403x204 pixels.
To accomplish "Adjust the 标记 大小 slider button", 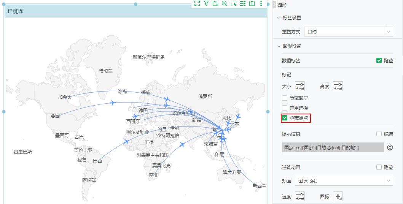I will pyautogui.click(x=300, y=87).
